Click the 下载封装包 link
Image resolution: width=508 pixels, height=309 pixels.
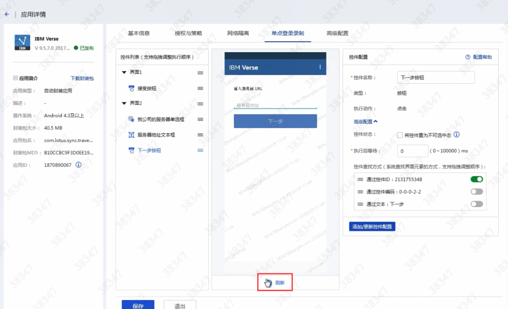(82, 79)
